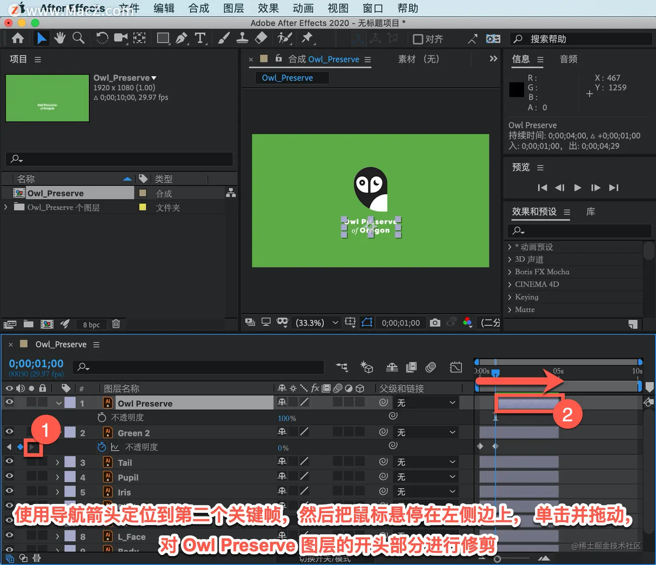Click the 搜索帮助 search field

581,39
